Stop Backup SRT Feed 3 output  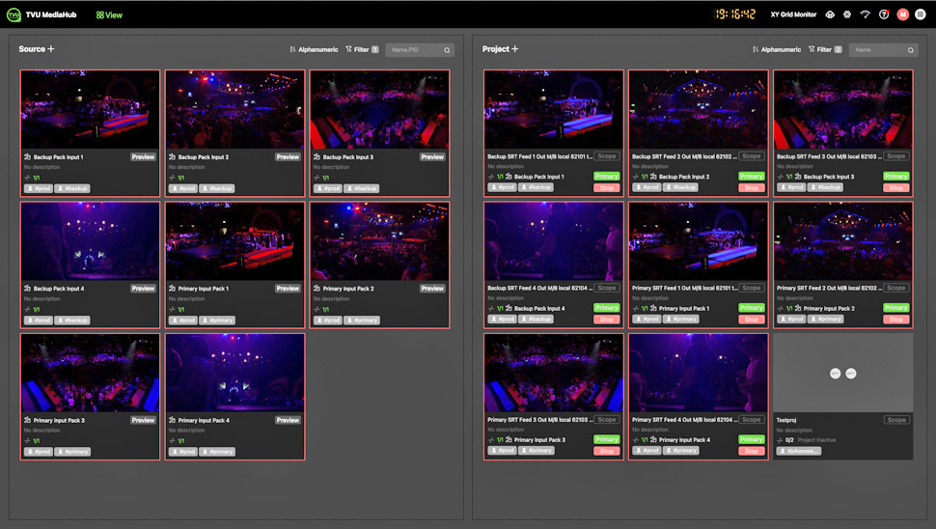[896, 188]
